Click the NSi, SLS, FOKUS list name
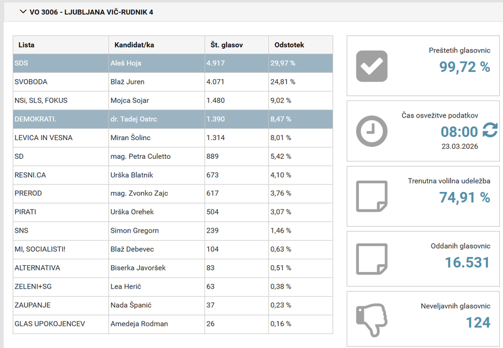This screenshot has width=503, height=348. pos(41,100)
